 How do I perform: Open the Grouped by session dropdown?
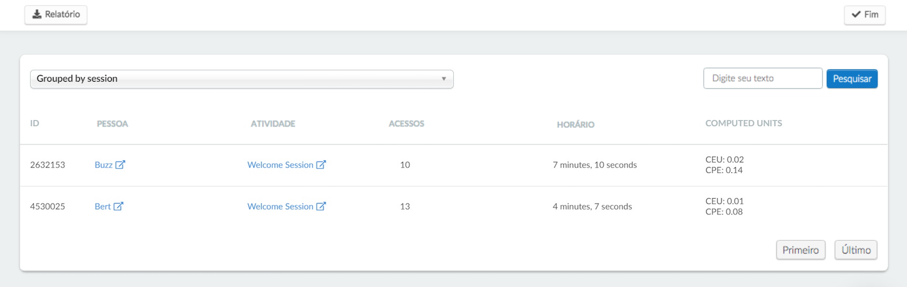(242, 79)
